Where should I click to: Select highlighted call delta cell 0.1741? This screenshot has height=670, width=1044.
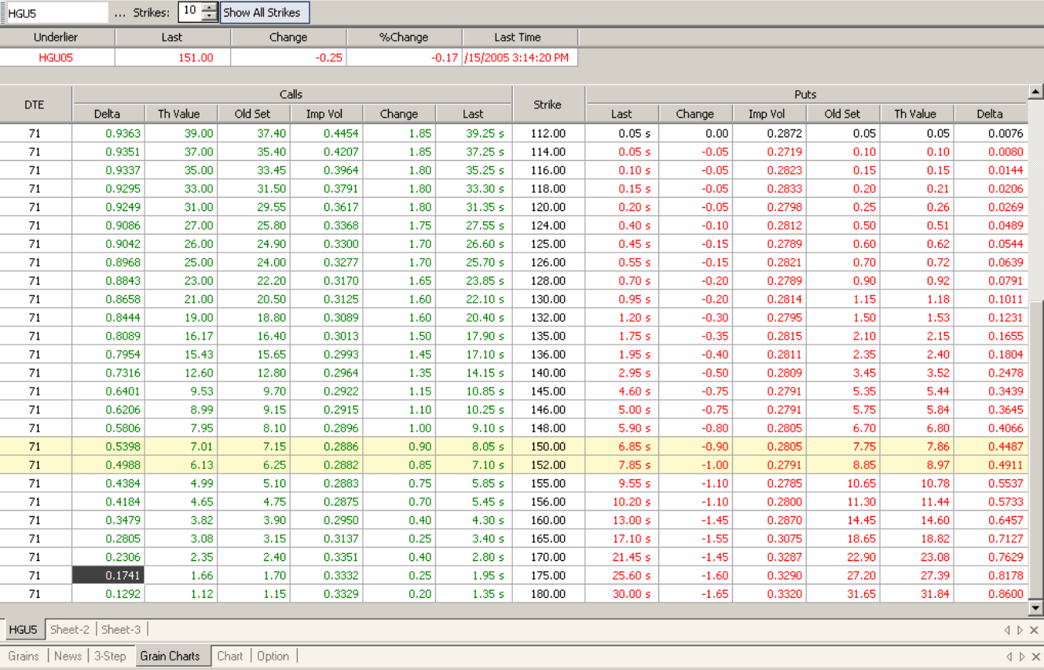click(108, 575)
